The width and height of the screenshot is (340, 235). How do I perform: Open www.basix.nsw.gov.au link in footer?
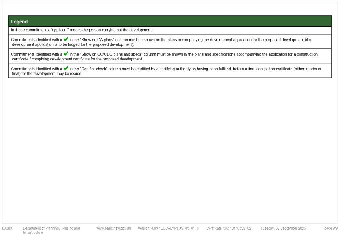[x=114, y=228]
